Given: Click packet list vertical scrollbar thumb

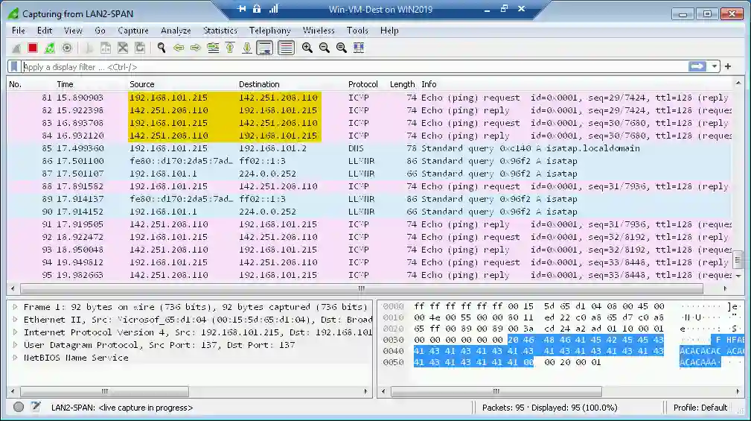Looking at the screenshot, I should (x=738, y=260).
